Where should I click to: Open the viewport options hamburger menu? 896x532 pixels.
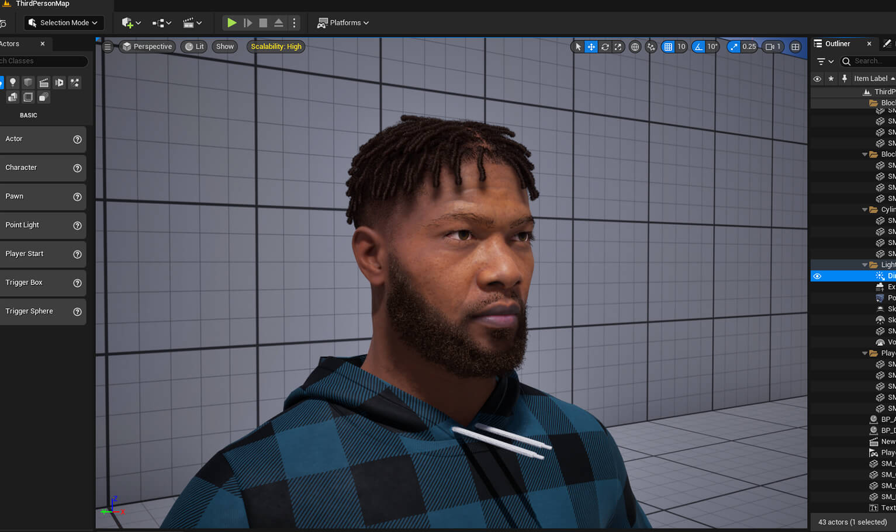pos(108,47)
